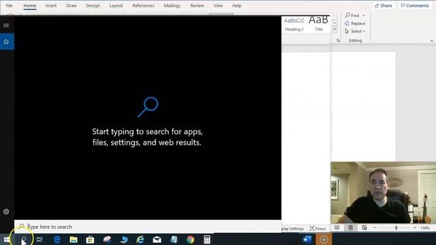Screen dimensions: 436x245
Task: Click the 130% zoom level
Action: [425, 228]
